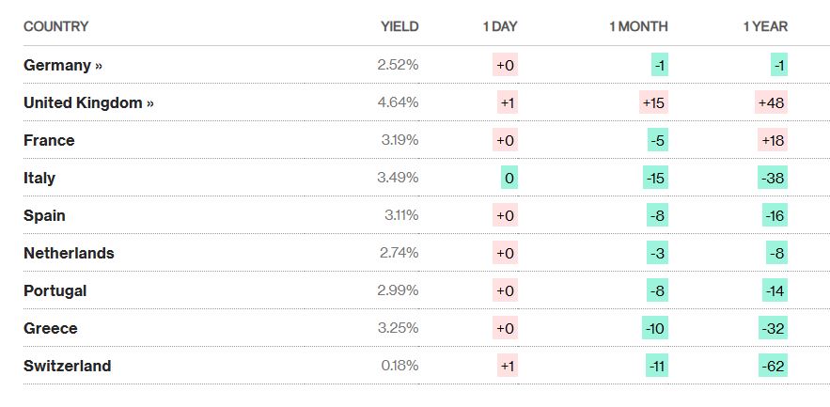Select the Italy country name
The width and height of the screenshot is (830, 407).
[x=39, y=179]
